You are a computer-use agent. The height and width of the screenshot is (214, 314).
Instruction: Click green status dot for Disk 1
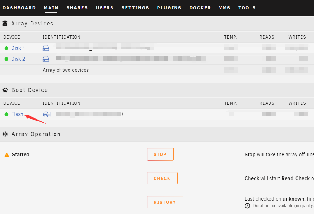(x=7, y=48)
